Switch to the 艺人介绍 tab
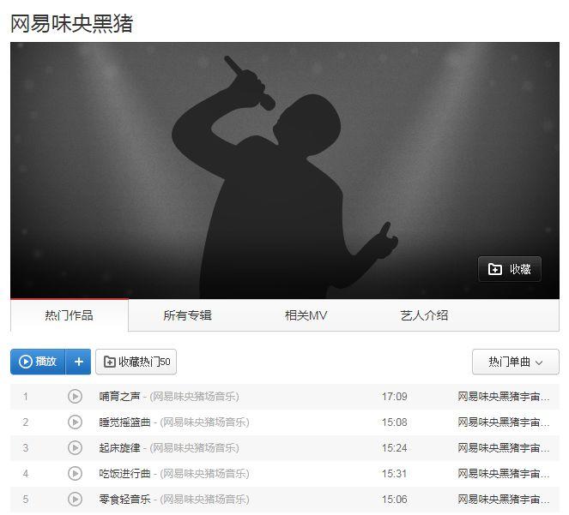This screenshot has height=515, width=569. (x=424, y=315)
